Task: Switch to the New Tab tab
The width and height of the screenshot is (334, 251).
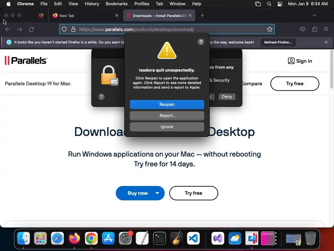Action: (85, 16)
